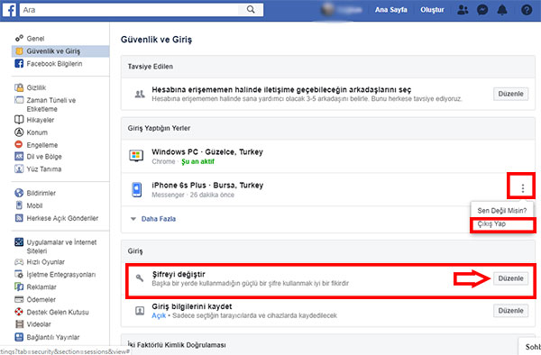
Task: Click the Genel gears icon in sidebar
Action: [x=19, y=38]
